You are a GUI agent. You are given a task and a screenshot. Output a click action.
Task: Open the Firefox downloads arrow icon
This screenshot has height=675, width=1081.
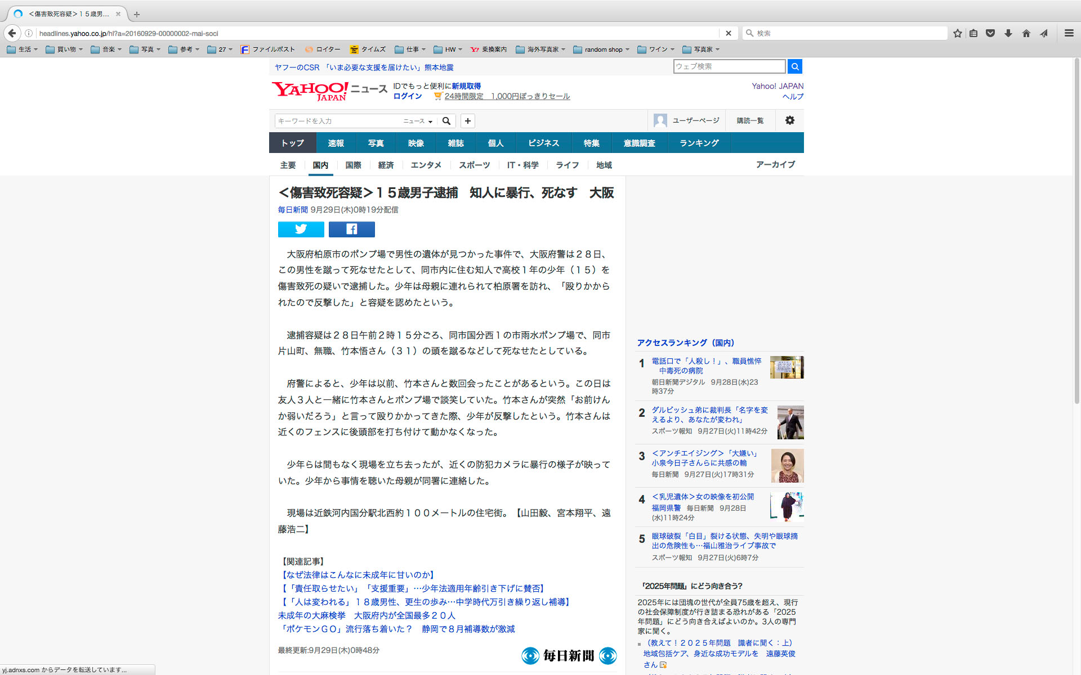tap(1008, 33)
